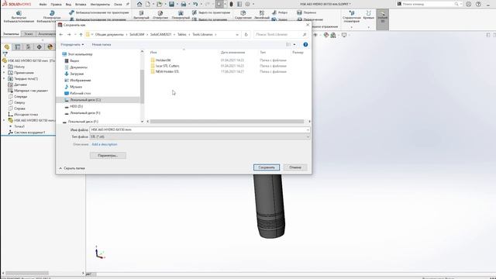Click the Add a description link
Screen dimensions: 496x279
[105, 144]
